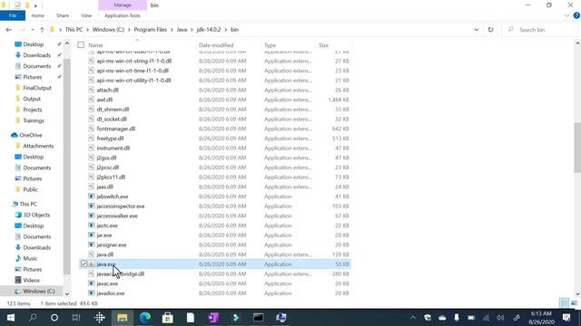The image size is (581, 326).
Task: Show hidden system tray icons
Action: 413,318
